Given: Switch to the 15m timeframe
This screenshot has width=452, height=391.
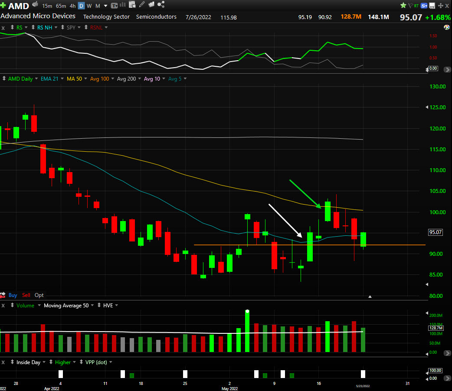Looking at the screenshot, I should (x=47, y=6).
